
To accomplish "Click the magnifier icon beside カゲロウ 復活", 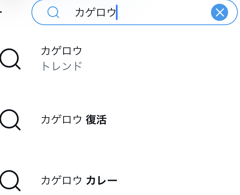I will [x=10, y=120].
